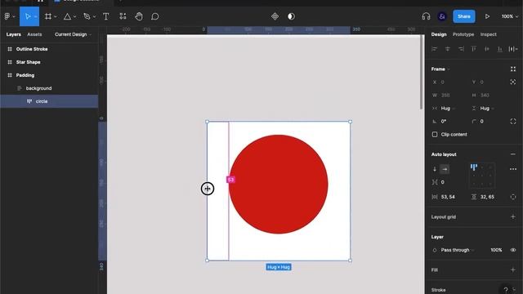523x294 pixels.
Task: Click the absolute position icon
Action: point(513,82)
